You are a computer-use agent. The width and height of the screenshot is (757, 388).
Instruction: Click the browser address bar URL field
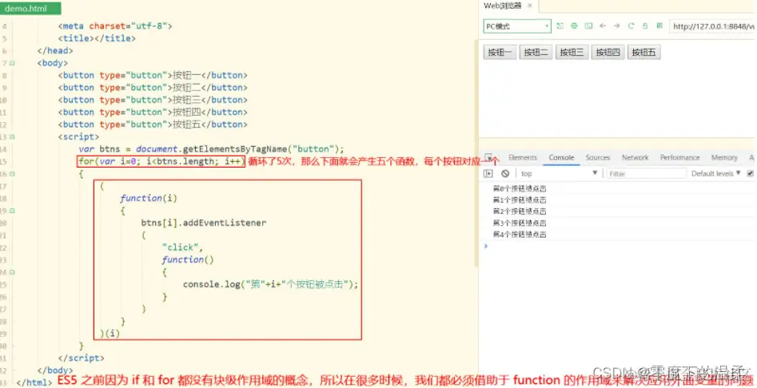click(712, 26)
